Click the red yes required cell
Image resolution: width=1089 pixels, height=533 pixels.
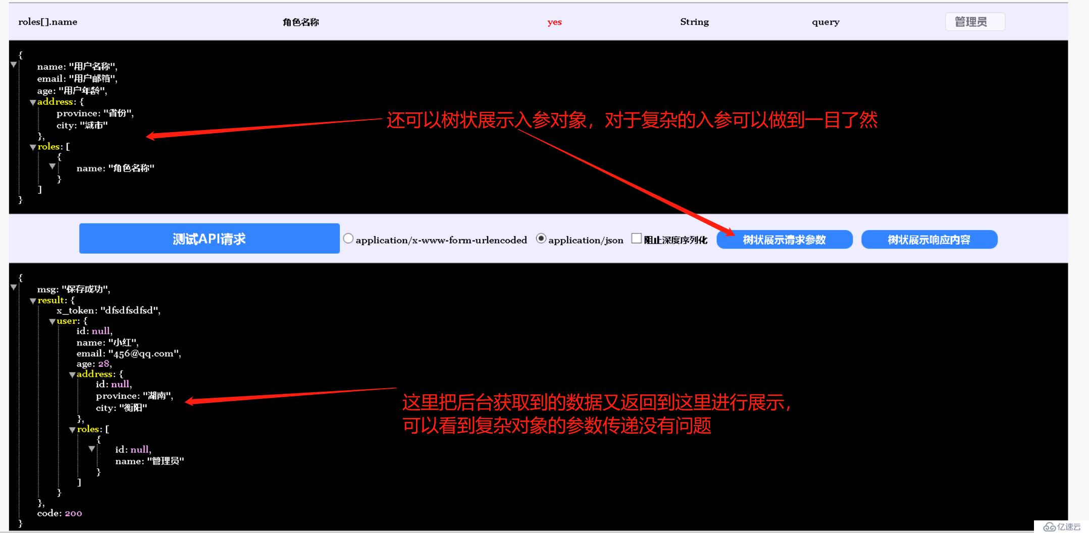[x=554, y=22]
